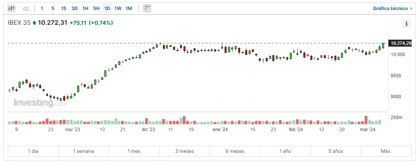Show the '1 año' time range
419x164 pixels.
click(285, 151)
